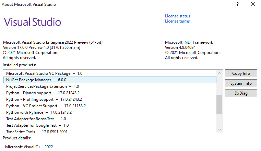Select Python - VC Project Support entry
261x151 pixels.
[110, 106]
